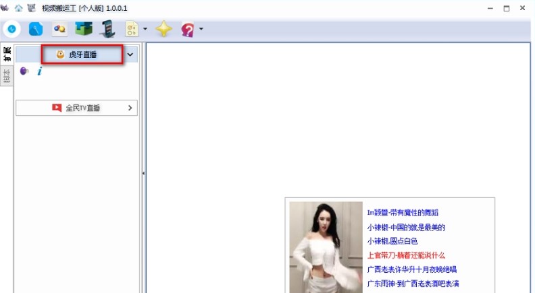Open dropdown arrow beside checklist document icon
The width and height of the screenshot is (535, 293).
(x=145, y=29)
